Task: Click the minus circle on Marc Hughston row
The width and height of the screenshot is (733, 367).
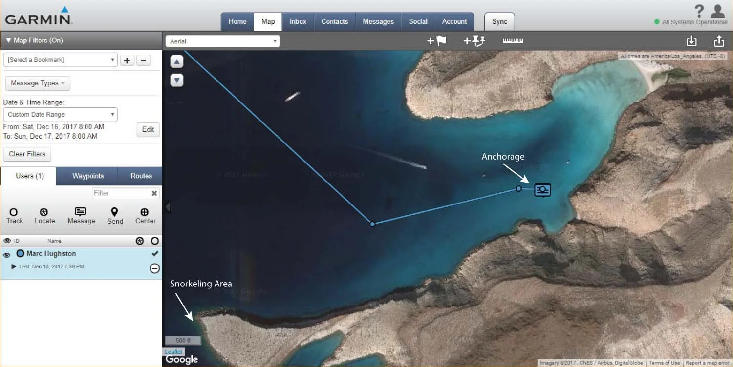Action: [x=154, y=268]
